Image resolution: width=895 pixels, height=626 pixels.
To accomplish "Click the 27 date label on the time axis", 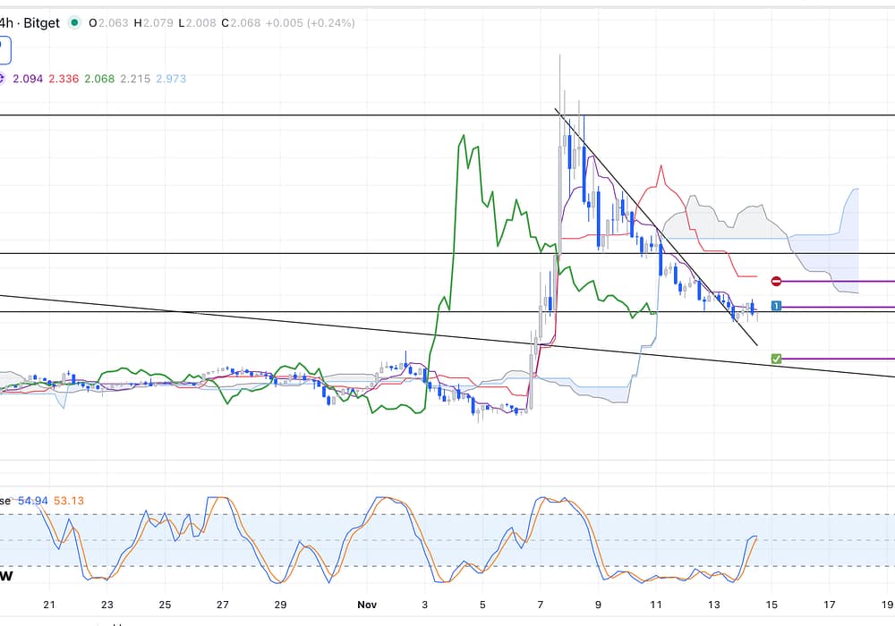I will 223,605.
